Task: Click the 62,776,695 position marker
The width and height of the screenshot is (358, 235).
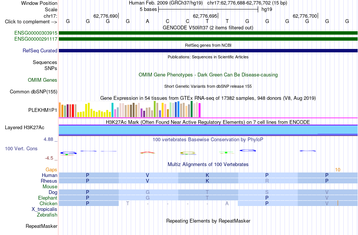Action: pyautogui.click(x=205, y=16)
